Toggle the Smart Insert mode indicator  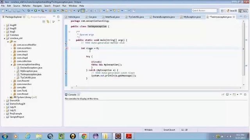(x=169, y=129)
